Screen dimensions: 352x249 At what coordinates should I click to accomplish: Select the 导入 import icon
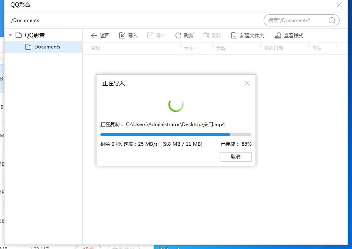click(123, 35)
